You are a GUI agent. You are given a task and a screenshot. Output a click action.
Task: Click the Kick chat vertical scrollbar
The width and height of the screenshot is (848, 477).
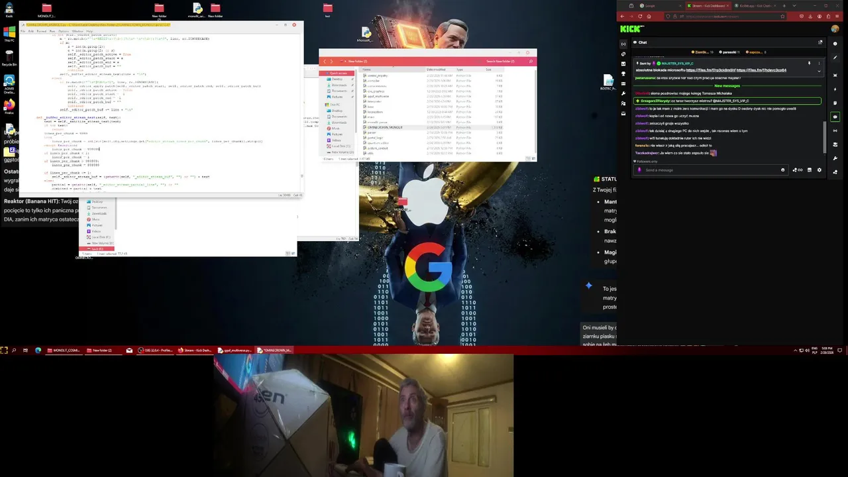coord(825,137)
